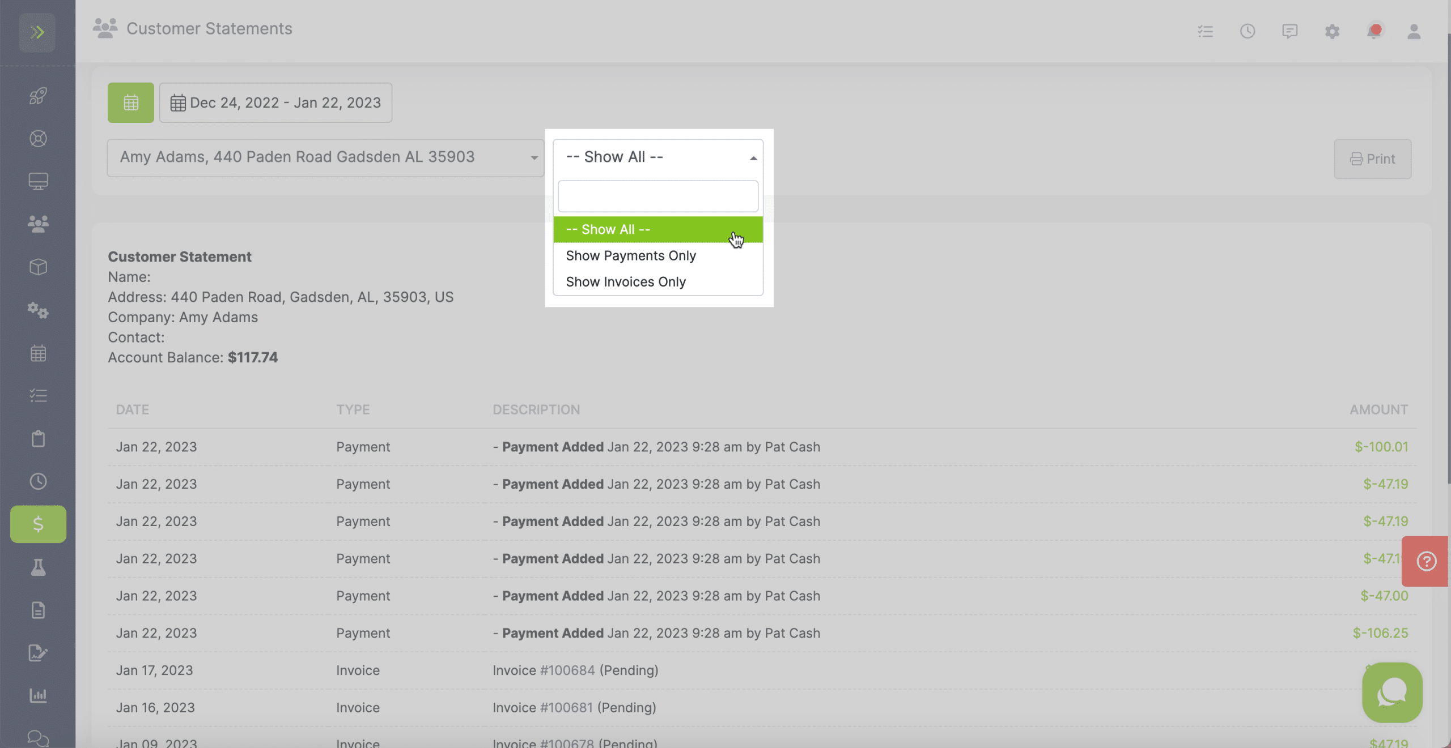Open the flask lab icon in sidebar
1451x748 pixels.
tap(38, 567)
